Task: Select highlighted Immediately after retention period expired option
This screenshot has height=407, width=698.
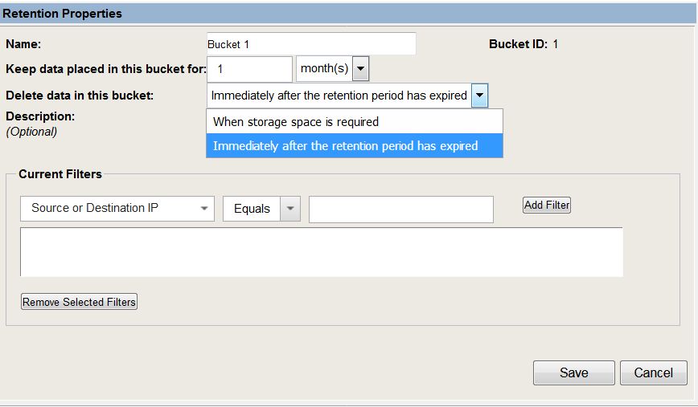Action: tap(355, 146)
